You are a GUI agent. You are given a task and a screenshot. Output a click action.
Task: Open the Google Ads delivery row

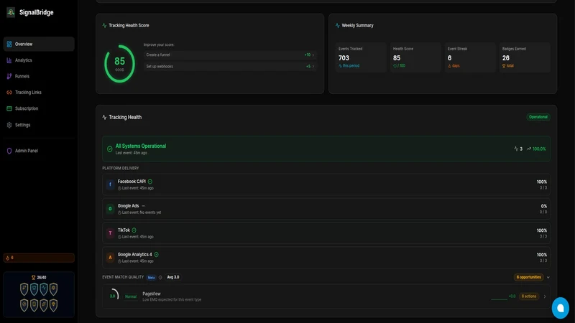tap(326, 209)
